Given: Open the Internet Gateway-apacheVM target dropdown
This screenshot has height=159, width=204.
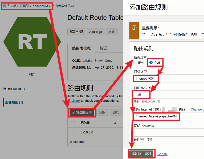Looking at the screenshot, I should click(168, 116).
